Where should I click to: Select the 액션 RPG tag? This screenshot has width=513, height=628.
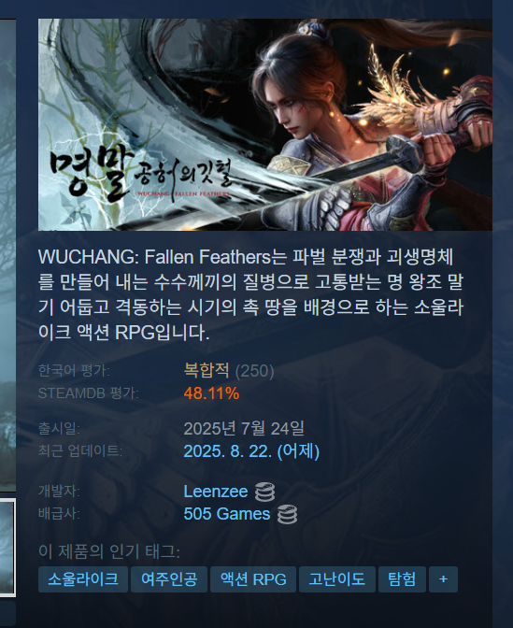pos(253,579)
